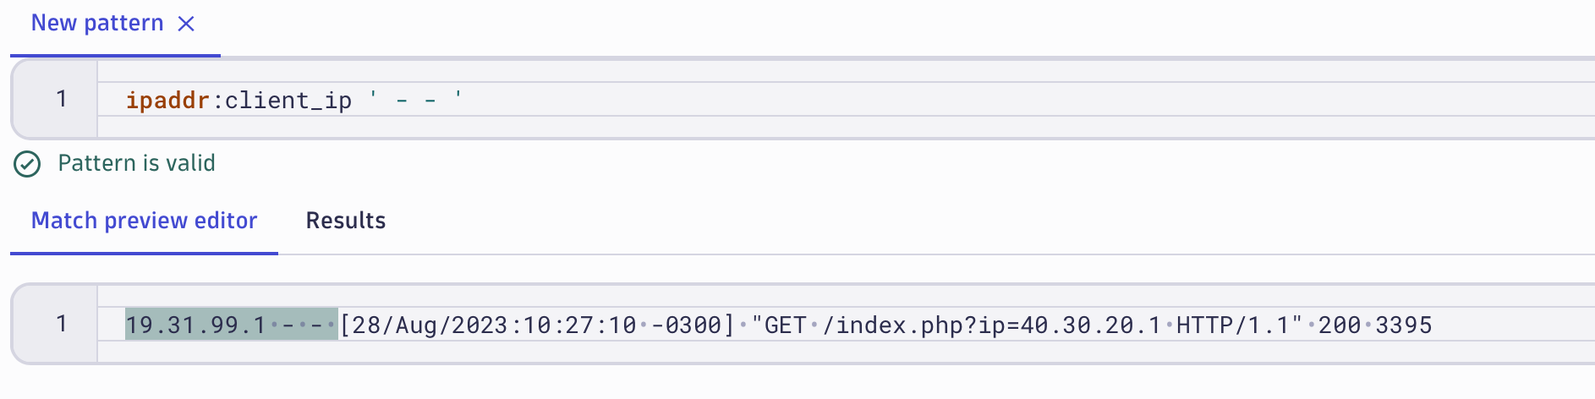Click the ' - - ' literal in pattern
The width and height of the screenshot is (1595, 399).
415,101
